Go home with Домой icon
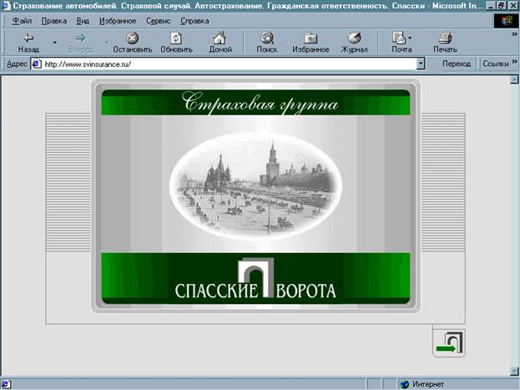 tap(220, 38)
